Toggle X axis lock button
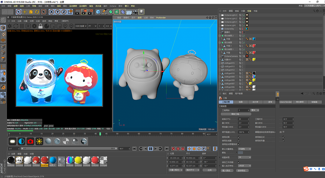 [x=52, y=12]
